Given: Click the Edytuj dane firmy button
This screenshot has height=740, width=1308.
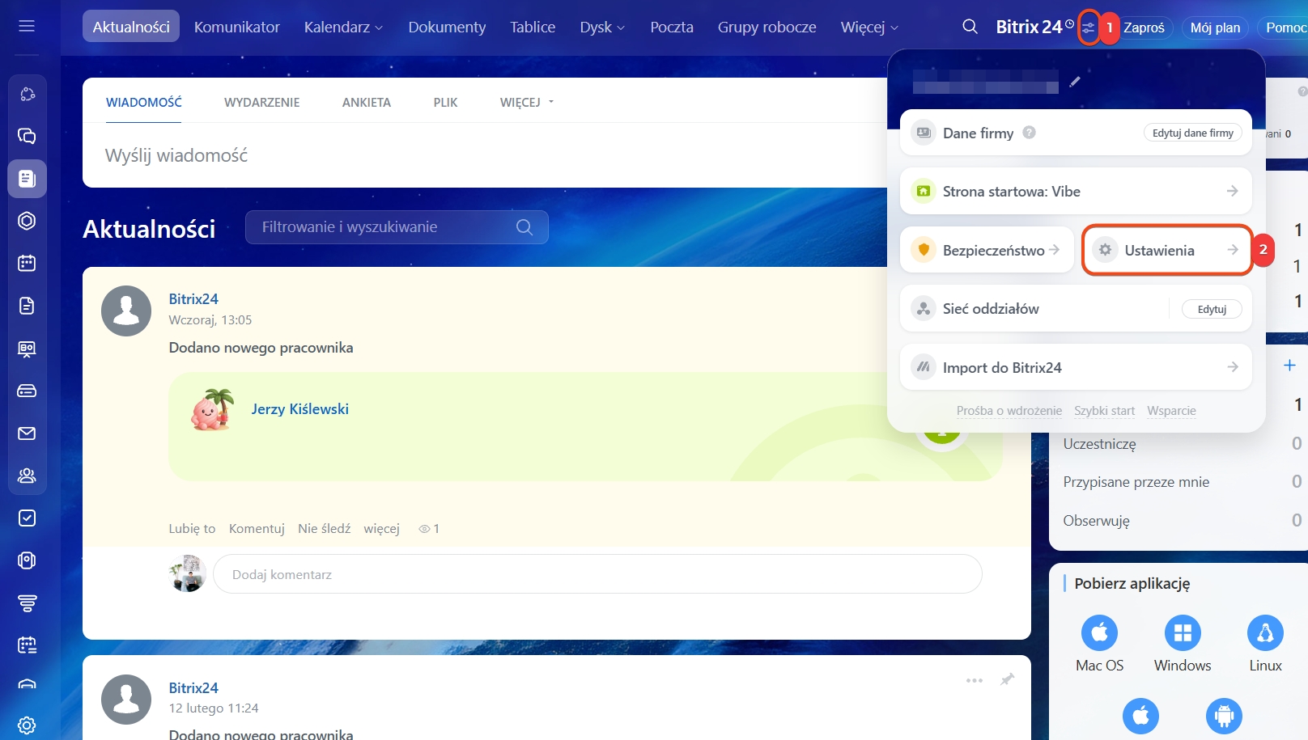Looking at the screenshot, I should pos(1192,133).
